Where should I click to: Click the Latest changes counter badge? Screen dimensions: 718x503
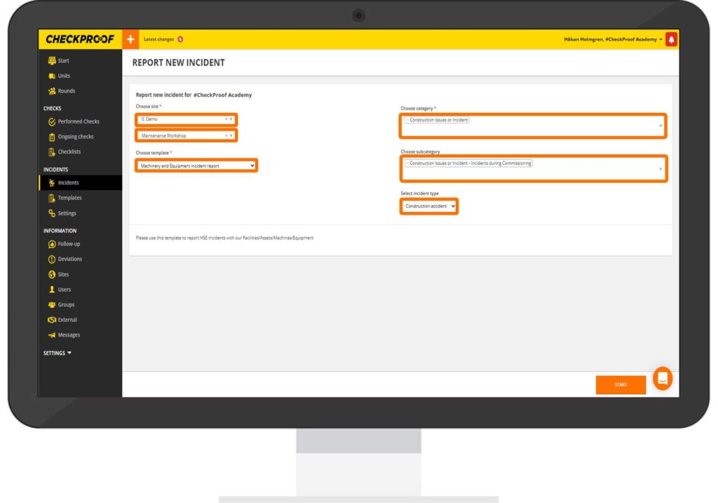(180, 39)
